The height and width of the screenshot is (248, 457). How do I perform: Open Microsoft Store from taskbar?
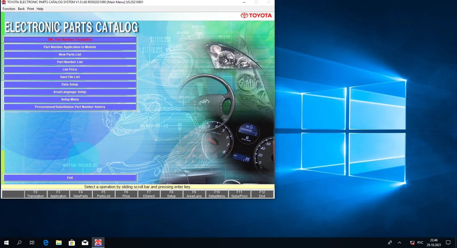click(72, 243)
